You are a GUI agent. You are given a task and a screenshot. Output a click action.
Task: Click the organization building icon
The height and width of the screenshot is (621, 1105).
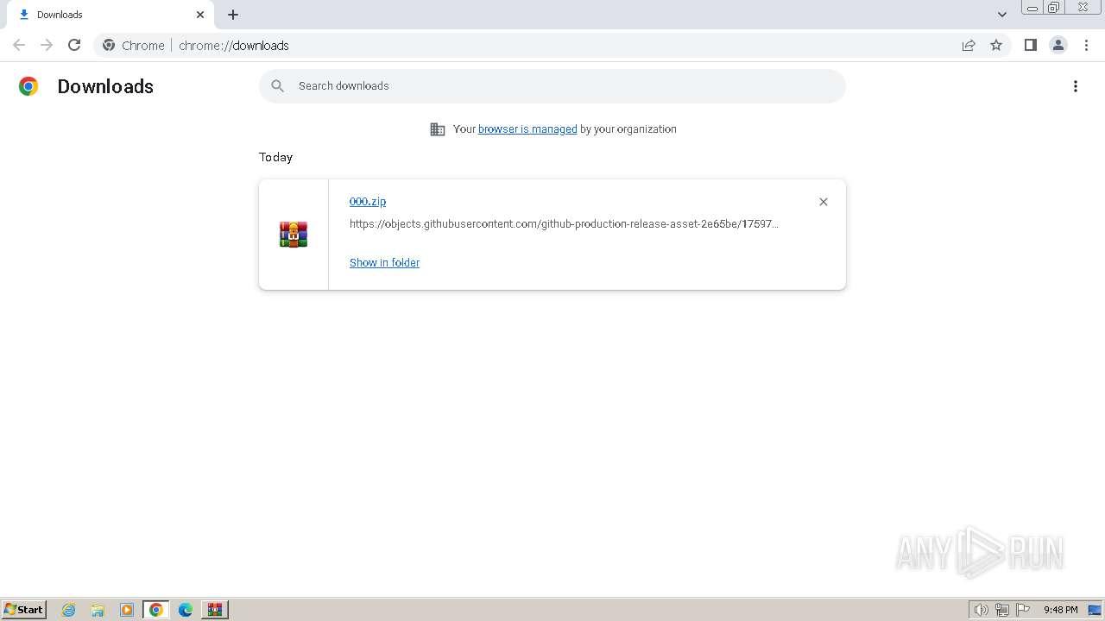438,129
